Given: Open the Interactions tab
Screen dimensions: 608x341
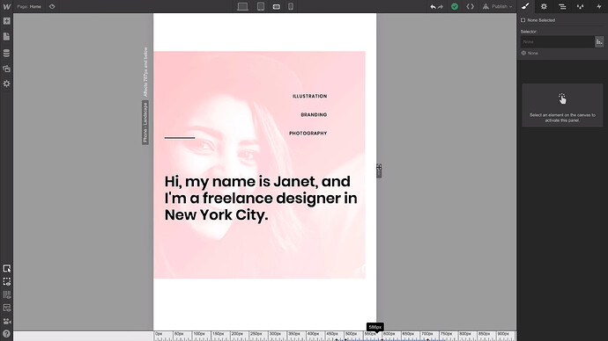Looking at the screenshot, I should pyautogui.click(x=598, y=6).
